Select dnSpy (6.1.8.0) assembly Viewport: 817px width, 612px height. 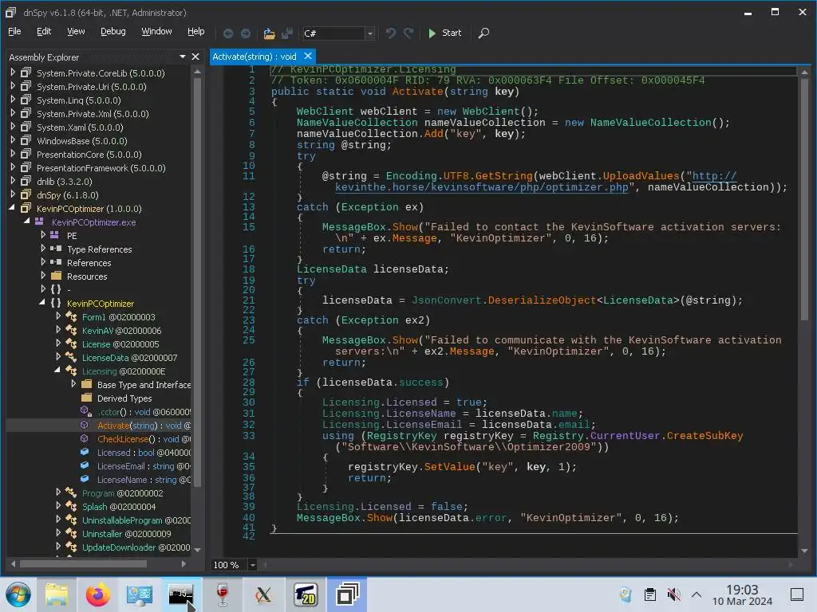tap(67, 195)
